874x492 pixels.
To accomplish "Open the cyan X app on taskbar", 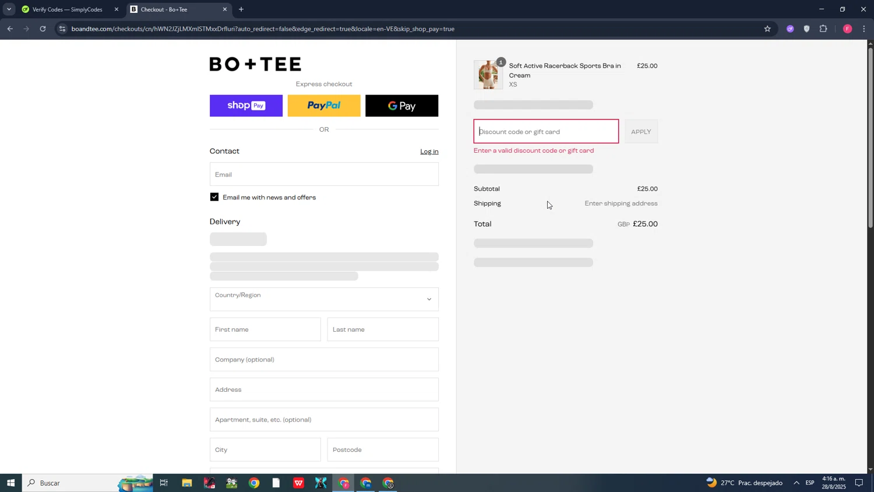I will tap(320, 483).
